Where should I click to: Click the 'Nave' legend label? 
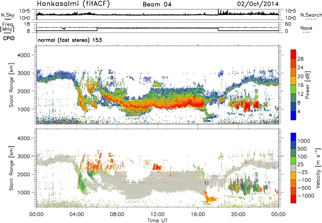point(306,28)
